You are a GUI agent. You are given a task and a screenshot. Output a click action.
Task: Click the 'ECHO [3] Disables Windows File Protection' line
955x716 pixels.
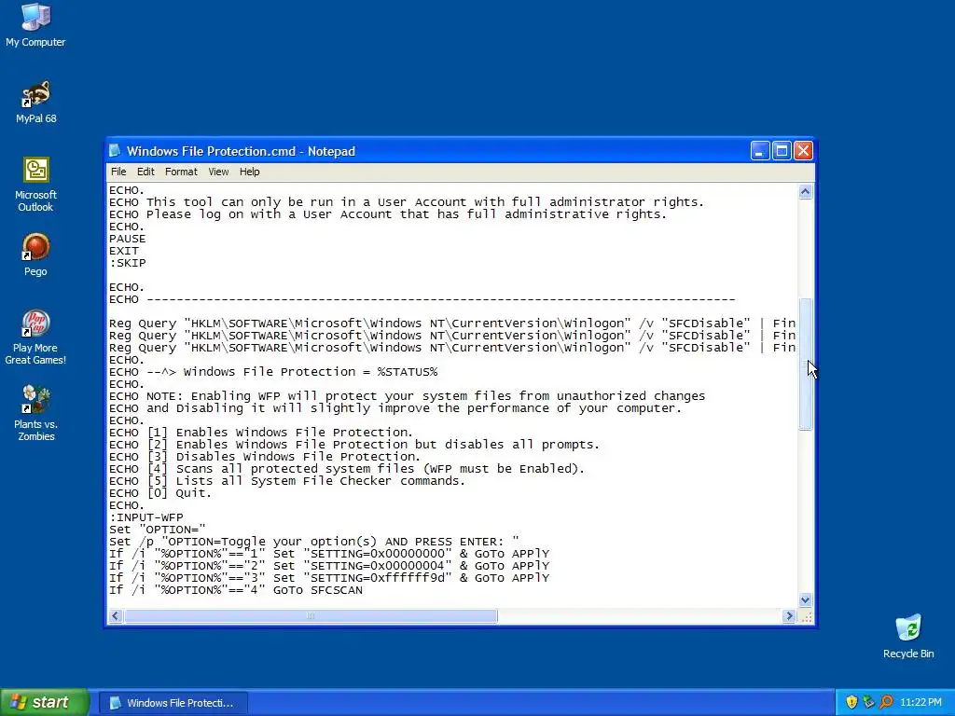point(264,457)
